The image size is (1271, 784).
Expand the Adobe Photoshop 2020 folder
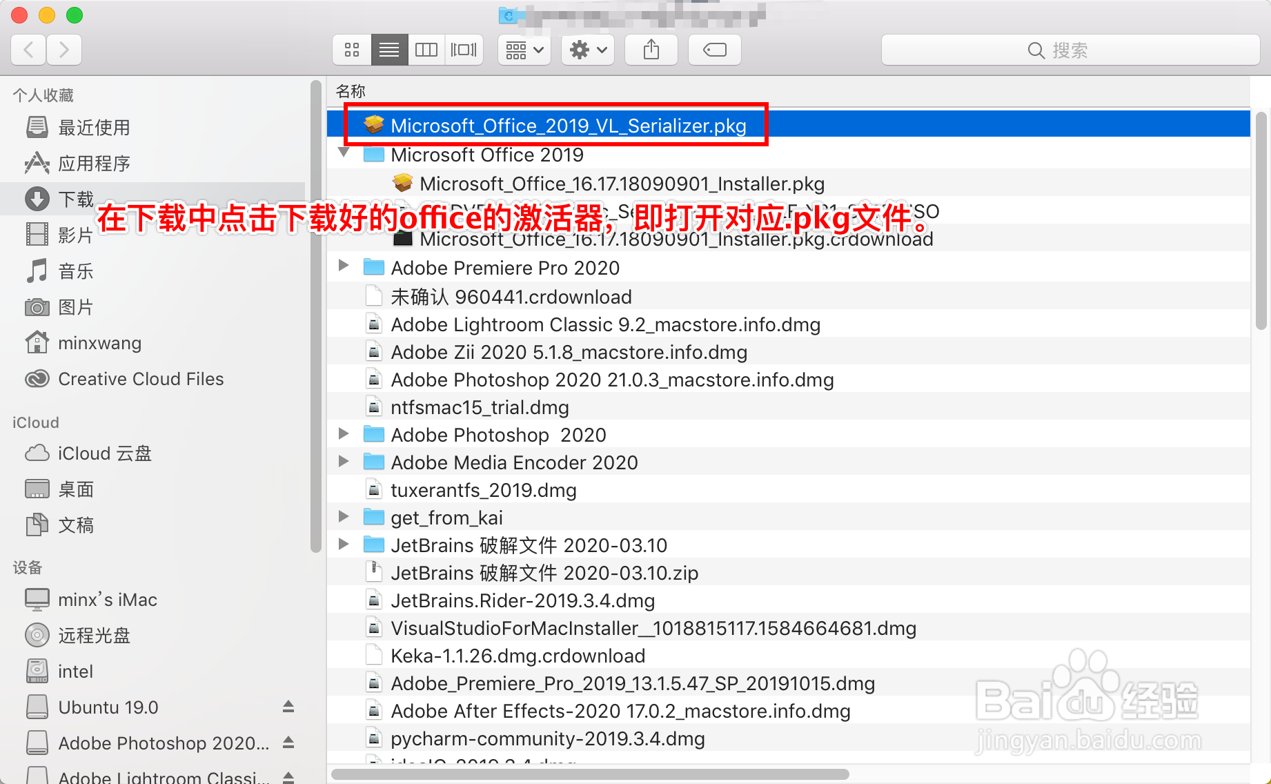tap(344, 433)
